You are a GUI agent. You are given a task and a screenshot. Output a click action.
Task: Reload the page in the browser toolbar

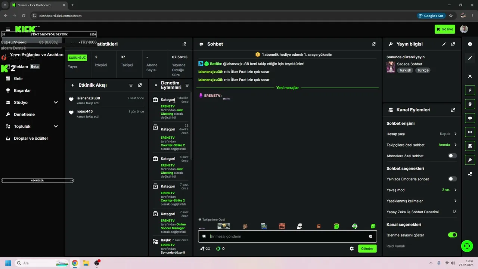24,16
